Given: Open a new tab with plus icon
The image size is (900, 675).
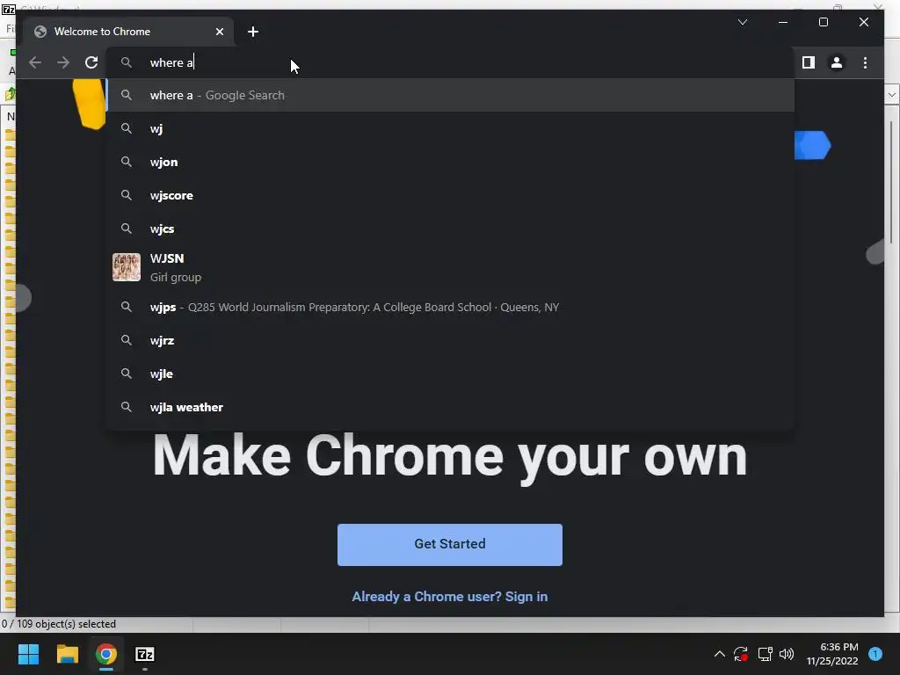Looking at the screenshot, I should [253, 32].
